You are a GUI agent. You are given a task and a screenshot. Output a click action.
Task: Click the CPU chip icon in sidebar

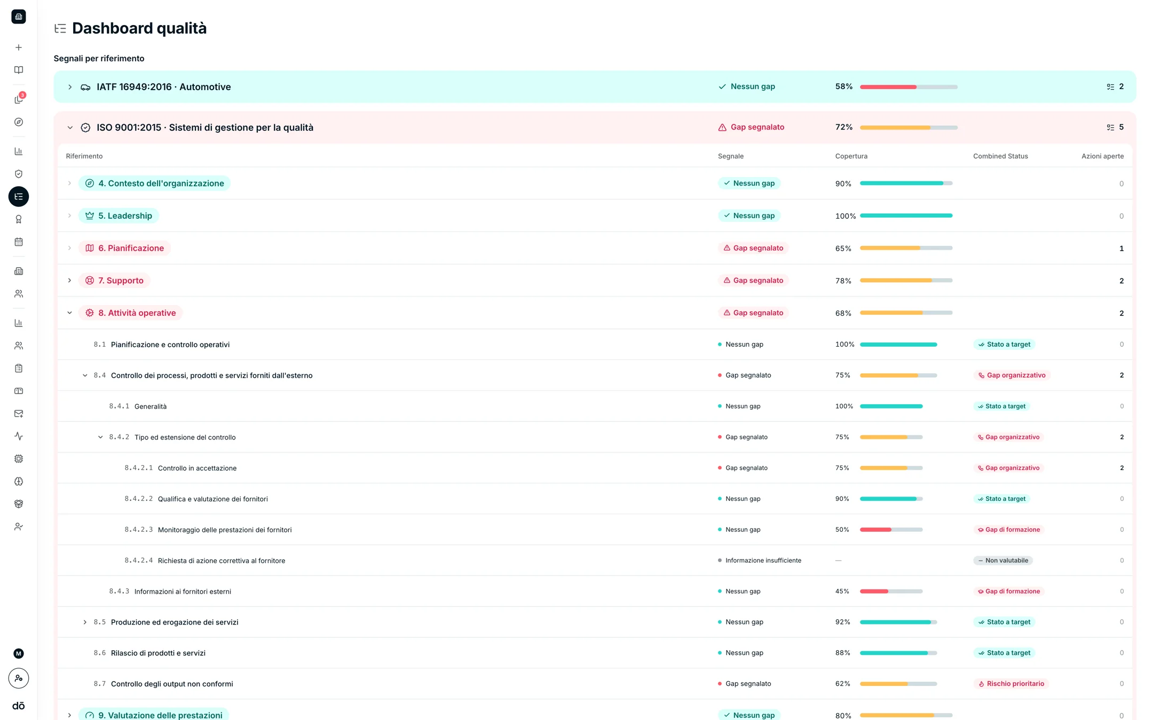[19, 459]
